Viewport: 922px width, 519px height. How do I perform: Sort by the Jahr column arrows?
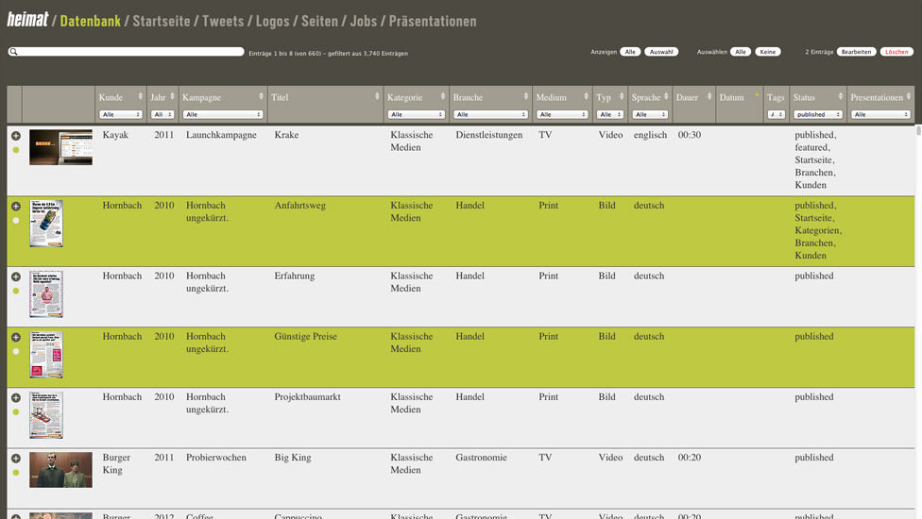pyautogui.click(x=172, y=96)
